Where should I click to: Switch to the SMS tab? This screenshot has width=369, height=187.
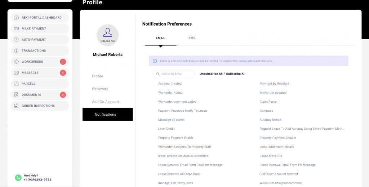(192, 38)
